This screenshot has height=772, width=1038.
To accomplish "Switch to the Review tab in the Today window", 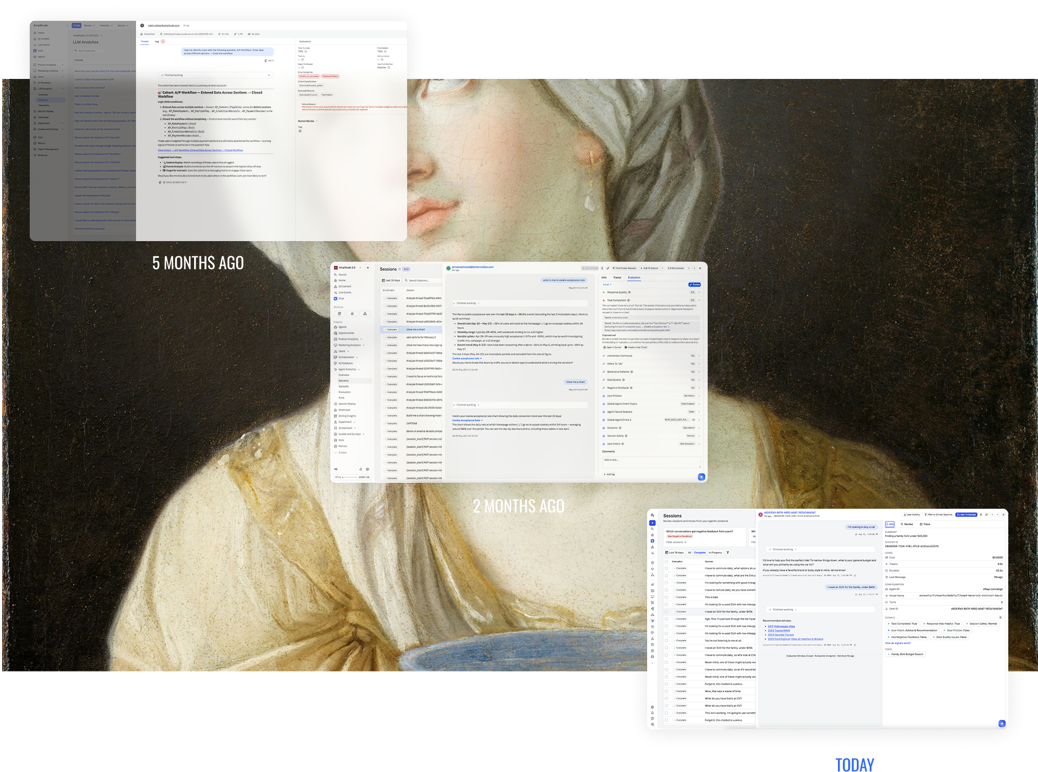I will pos(907,524).
